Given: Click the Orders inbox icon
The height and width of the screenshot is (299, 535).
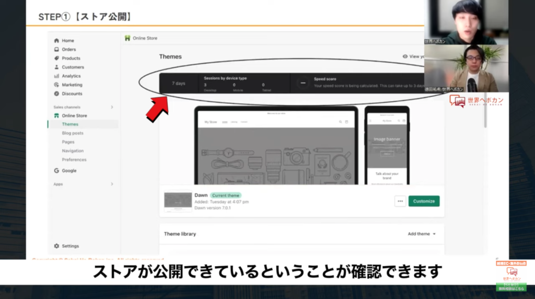Looking at the screenshot, I should 56,49.
